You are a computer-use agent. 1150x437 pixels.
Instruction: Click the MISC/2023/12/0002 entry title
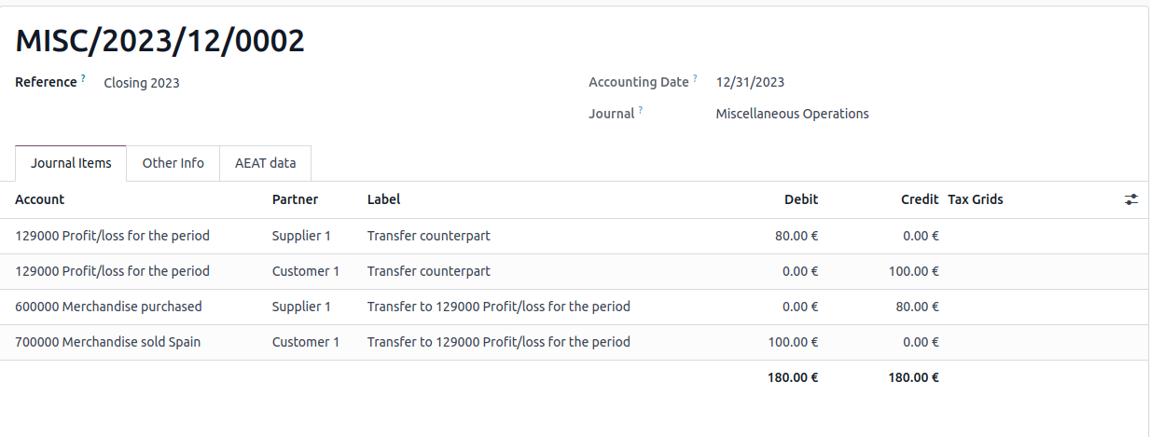click(x=160, y=41)
